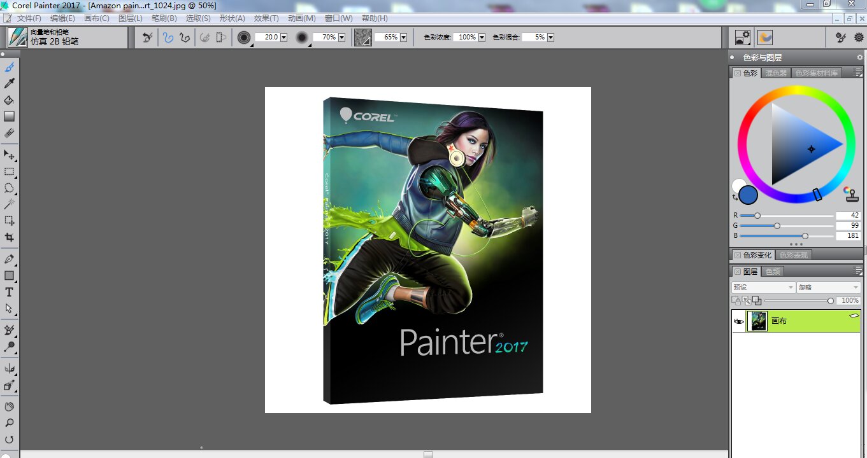The width and height of the screenshot is (867, 458).
Task: Adjust the R red slider handle
Action: (757, 216)
